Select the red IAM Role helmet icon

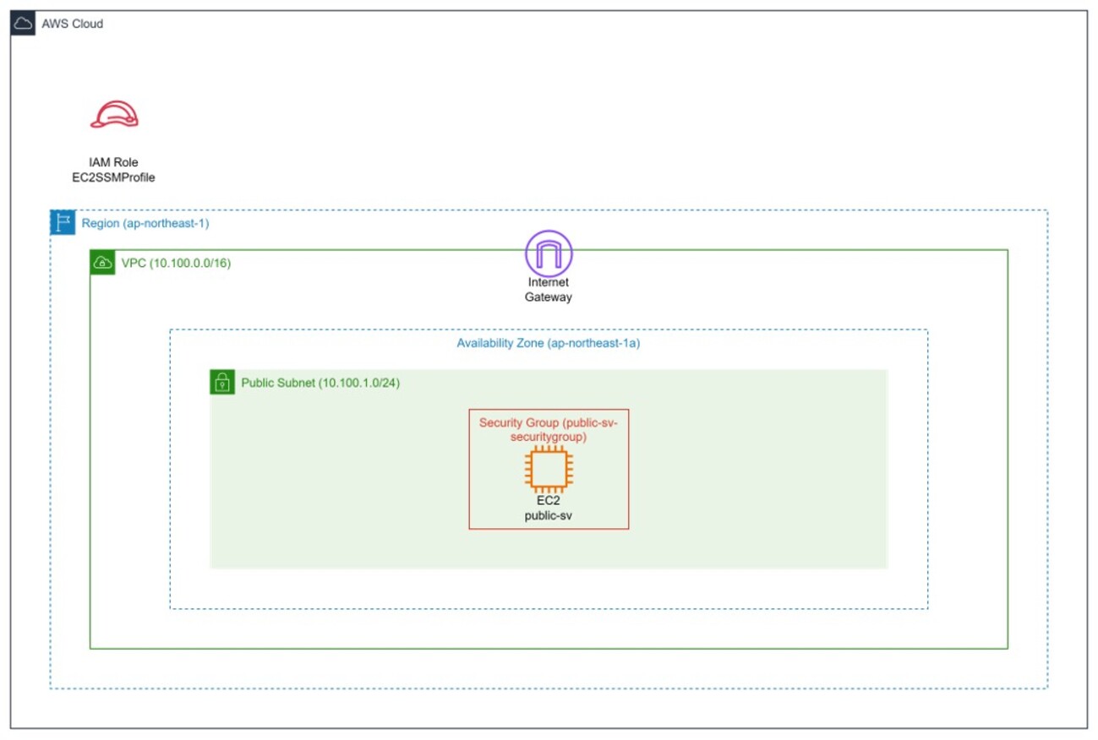(x=114, y=114)
